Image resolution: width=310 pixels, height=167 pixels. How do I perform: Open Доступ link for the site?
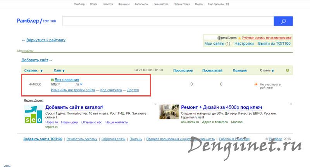(133, 90)
